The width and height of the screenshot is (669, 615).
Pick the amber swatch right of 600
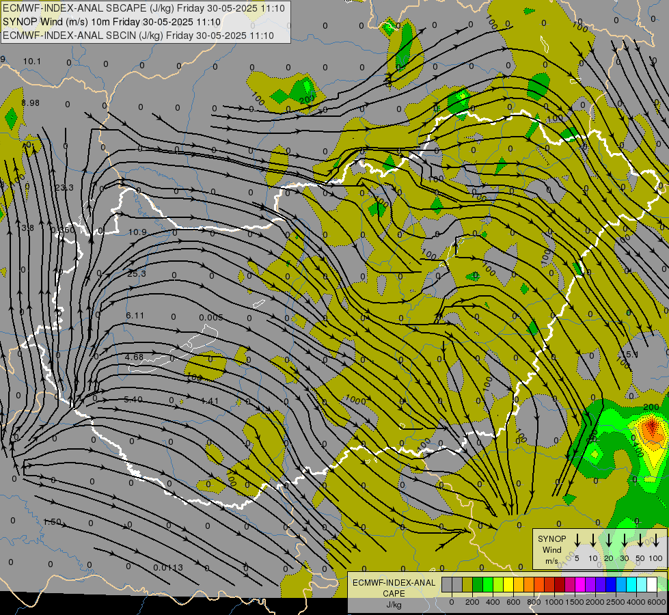pyautogui.click(x=519, y=584)
